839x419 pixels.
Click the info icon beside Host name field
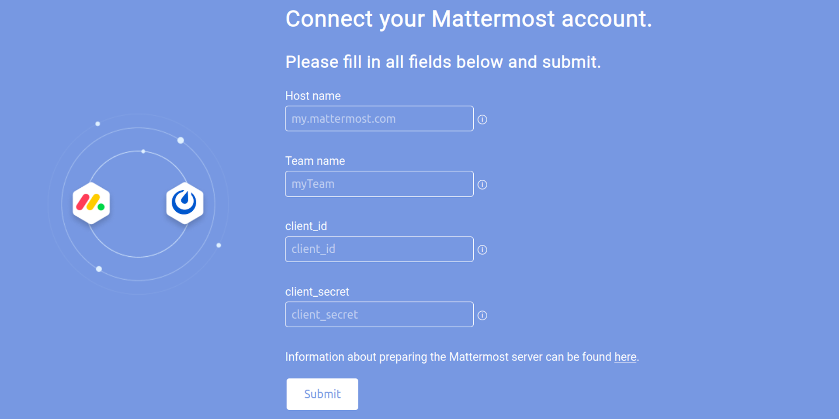click(x=482, y=119)
